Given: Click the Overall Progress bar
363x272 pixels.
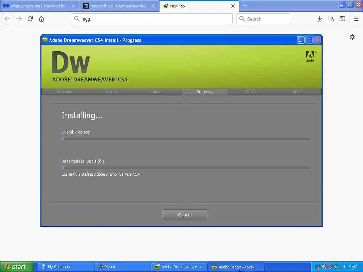Looking at the screenshot, I should pyautogui.click(x=185, y=139).
